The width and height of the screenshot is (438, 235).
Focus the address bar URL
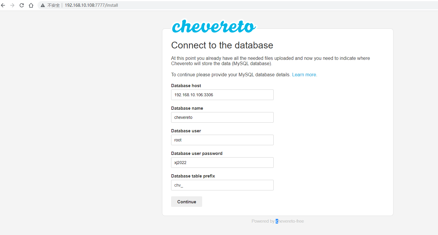pyautogui.click(x=91, y=5)
